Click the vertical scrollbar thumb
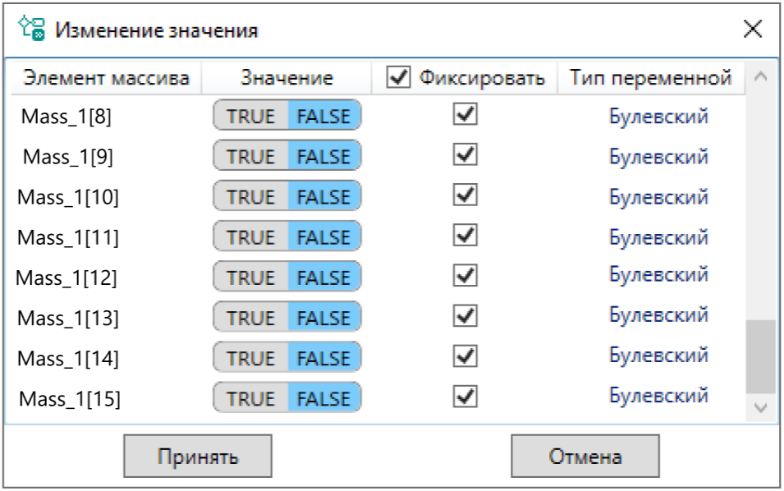Image resolution: width=784 pixels, height=491 pixels. pyautogui.click(x=759, y=356)
